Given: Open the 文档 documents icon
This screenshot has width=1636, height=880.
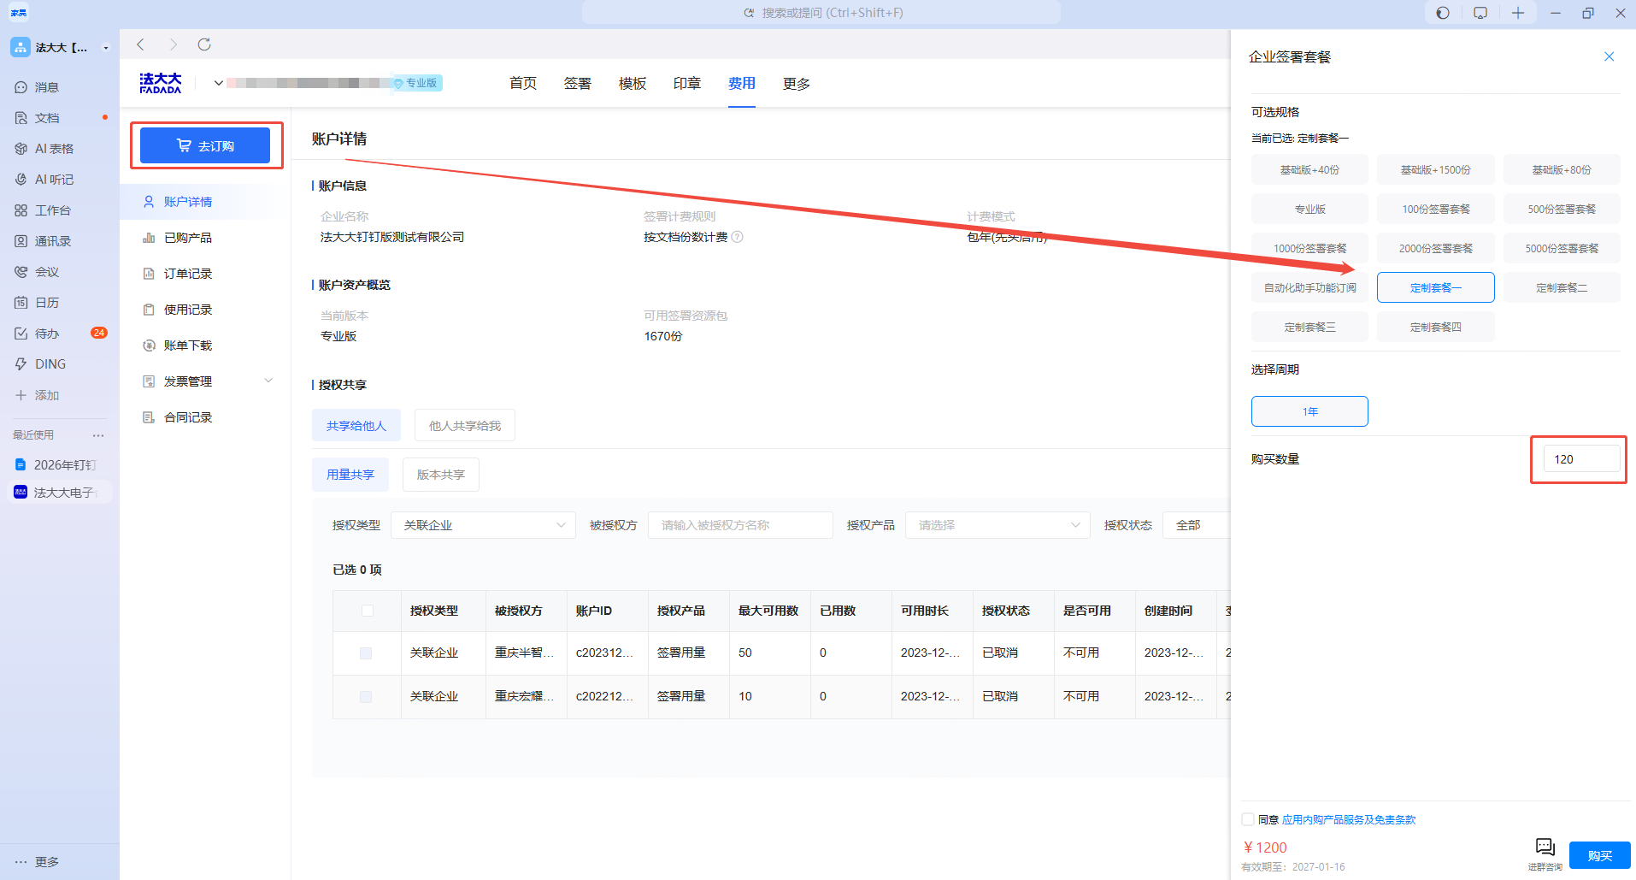Looking at the screenshot, I should tap(21, 118).
